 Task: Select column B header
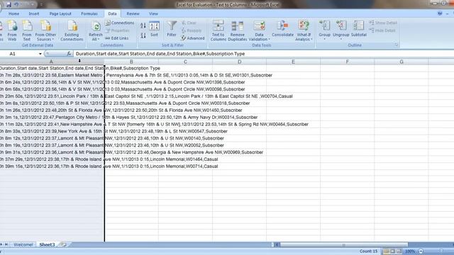pyautogui.click(x=131, y=62)
